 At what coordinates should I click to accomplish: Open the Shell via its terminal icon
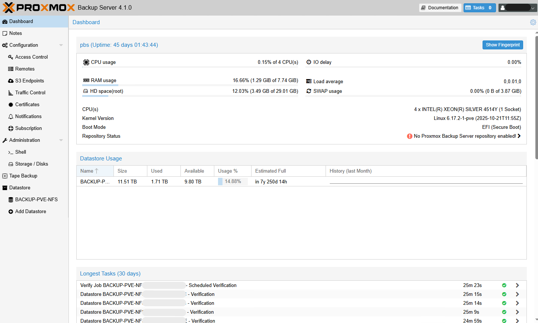10,152
